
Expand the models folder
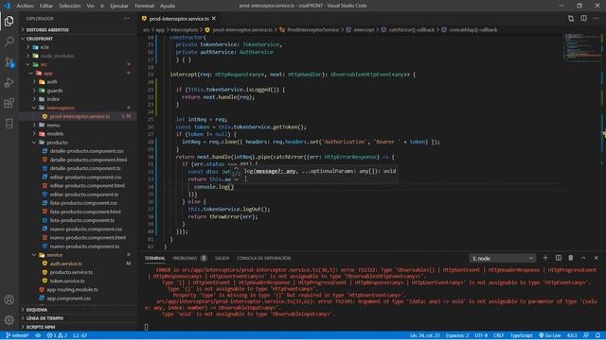tap(55, 134)
